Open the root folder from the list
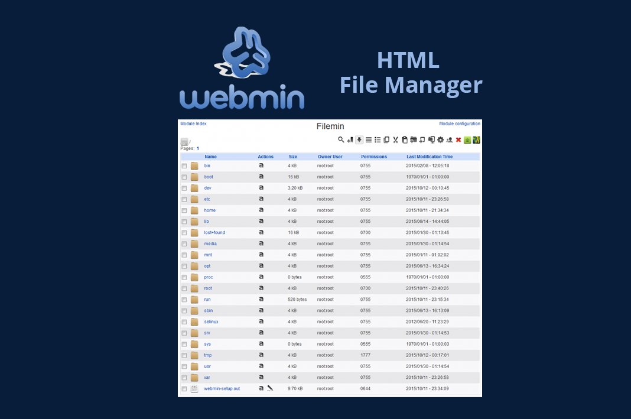 (207, 288)
